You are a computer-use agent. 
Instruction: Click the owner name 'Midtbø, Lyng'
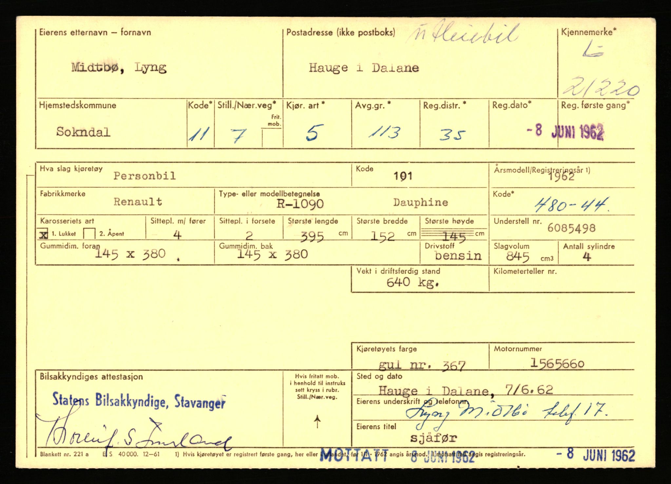[x=119, y=68]
